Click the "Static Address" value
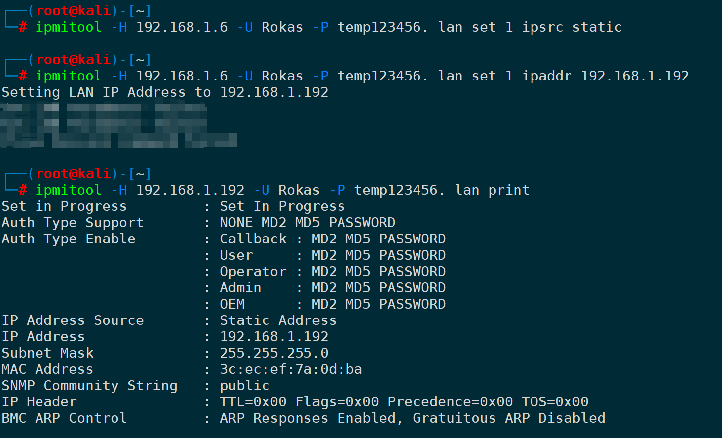The image size is (722, 438). point(278,320)
